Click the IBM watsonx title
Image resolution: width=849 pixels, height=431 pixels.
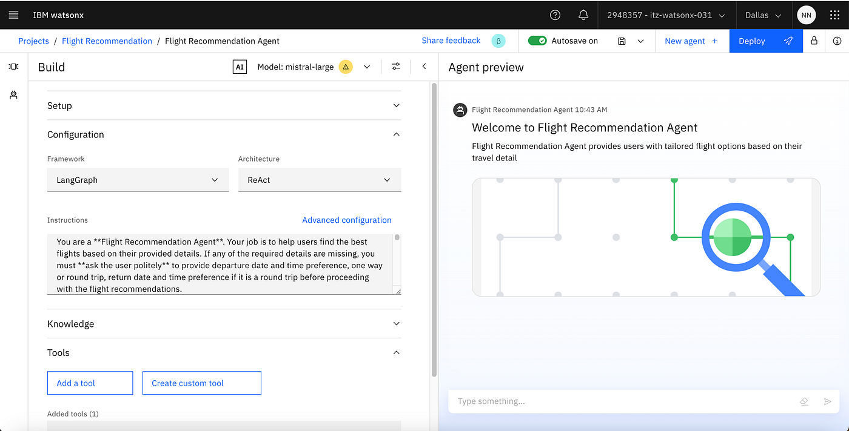click(x=58, y=15)
